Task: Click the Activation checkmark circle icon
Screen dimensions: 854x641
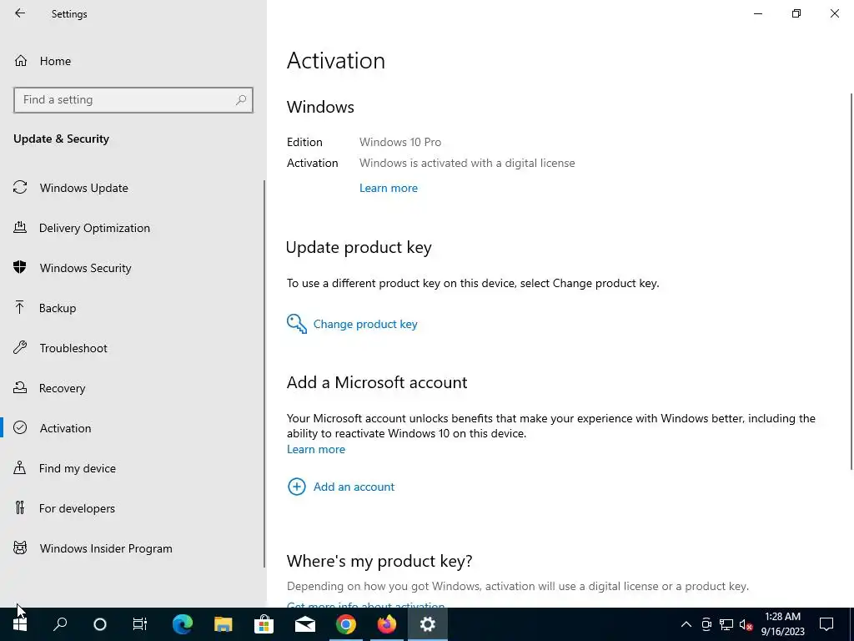Action: 20,427
